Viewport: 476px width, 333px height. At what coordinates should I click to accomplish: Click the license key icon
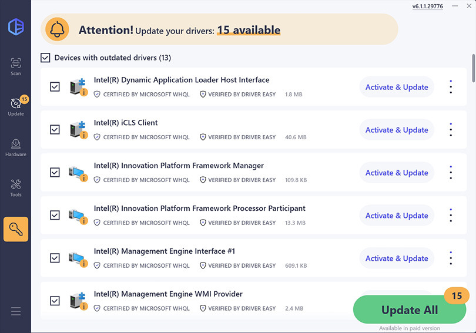16,229
